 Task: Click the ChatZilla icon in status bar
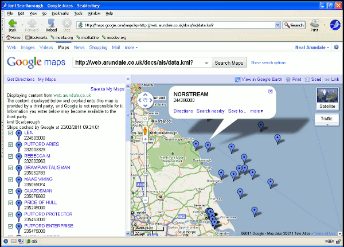click(x=34, y=241)
